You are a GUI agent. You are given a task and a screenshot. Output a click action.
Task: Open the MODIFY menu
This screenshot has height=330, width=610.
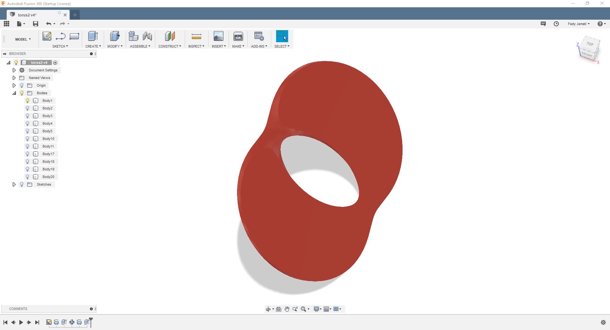(115, 46)
